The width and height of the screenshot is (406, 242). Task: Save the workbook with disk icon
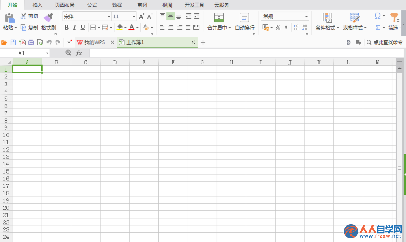(x=13, y=42)
